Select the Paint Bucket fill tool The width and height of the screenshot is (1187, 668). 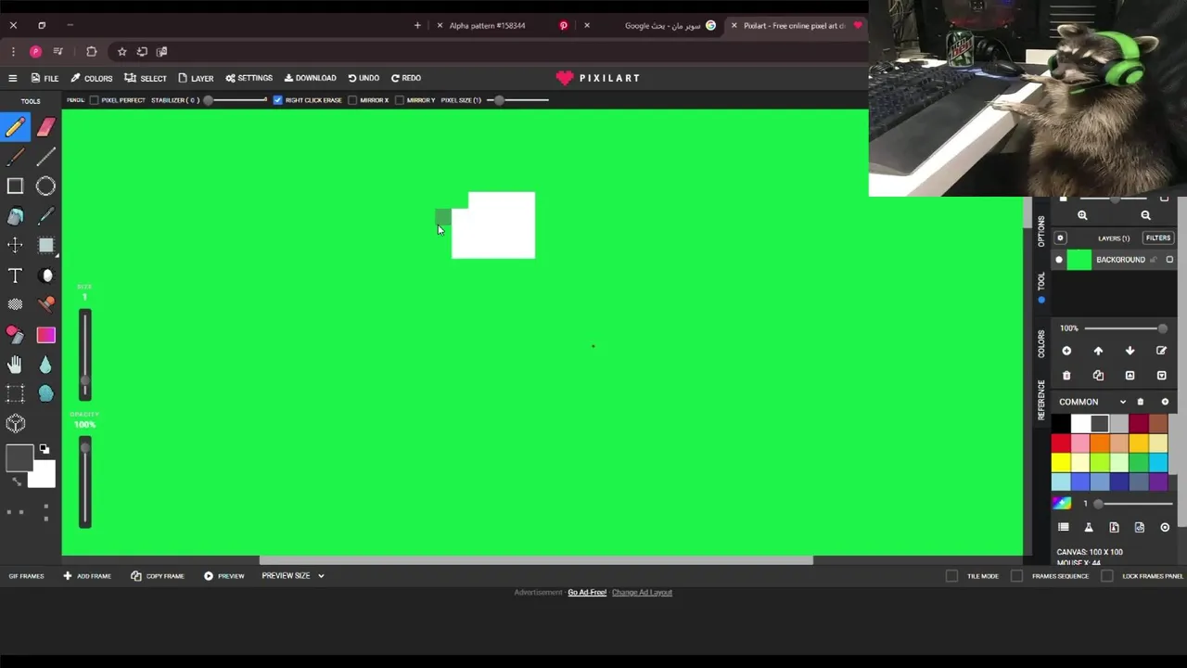tap(15, 216)
